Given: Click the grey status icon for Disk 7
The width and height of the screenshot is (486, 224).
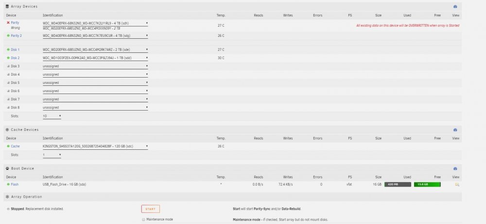Looking at the screenshot, I should pos(8,99).
